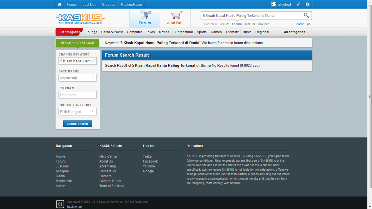Open Jual Beli in top bar
The width and height of the screenshot is (372, 209).
coord(90,4)
